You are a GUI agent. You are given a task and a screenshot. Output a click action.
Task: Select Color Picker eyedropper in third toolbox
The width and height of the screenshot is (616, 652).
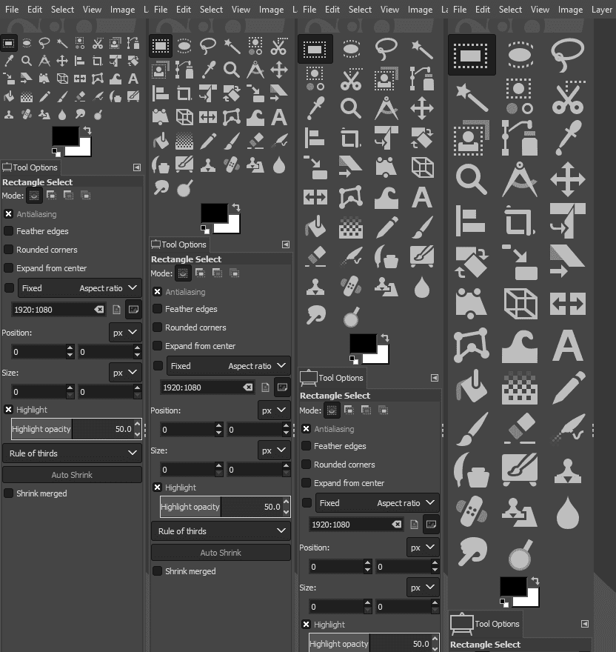(x=315, y=108)
